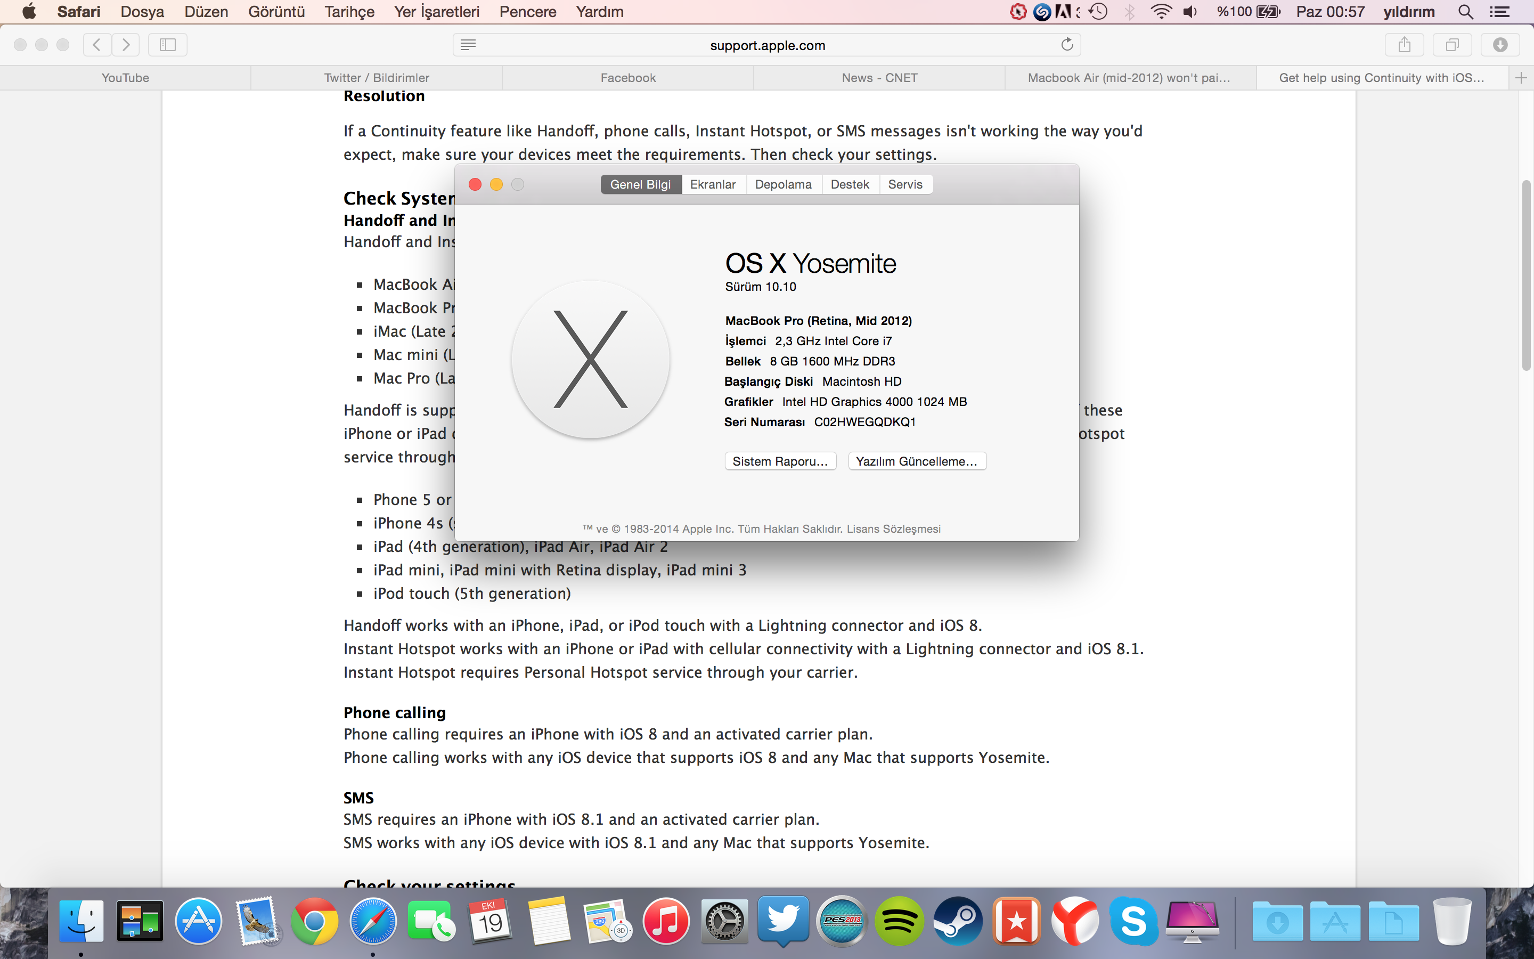Show all tabs overview icon
Image resolution: width=1534 pixels, height=959 pixels.
[x=1451, y=44]
